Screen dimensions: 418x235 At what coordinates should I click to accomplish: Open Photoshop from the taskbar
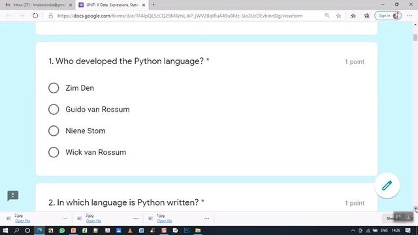coord(186,230)
